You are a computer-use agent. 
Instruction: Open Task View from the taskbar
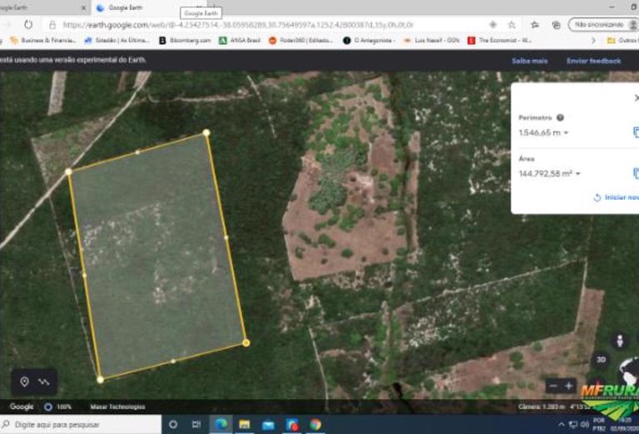pyautogui.click(x=196, y=424)
